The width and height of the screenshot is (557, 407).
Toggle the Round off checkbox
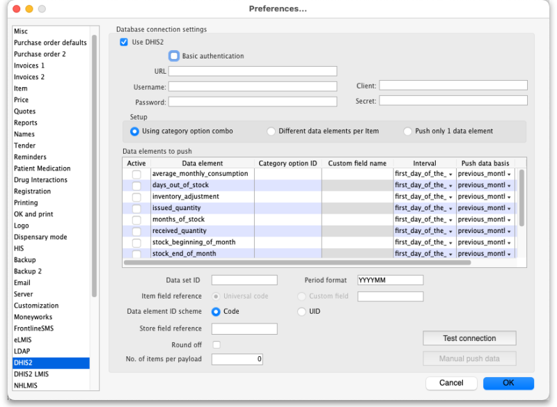pos(217,344)
